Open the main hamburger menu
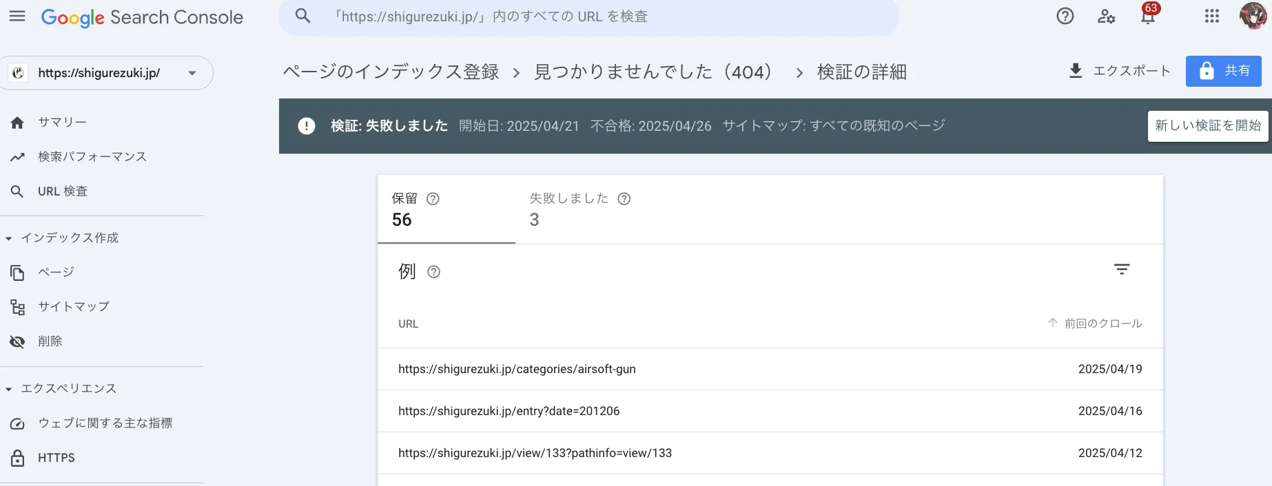1272x486 pixels. tap(17, 17)
